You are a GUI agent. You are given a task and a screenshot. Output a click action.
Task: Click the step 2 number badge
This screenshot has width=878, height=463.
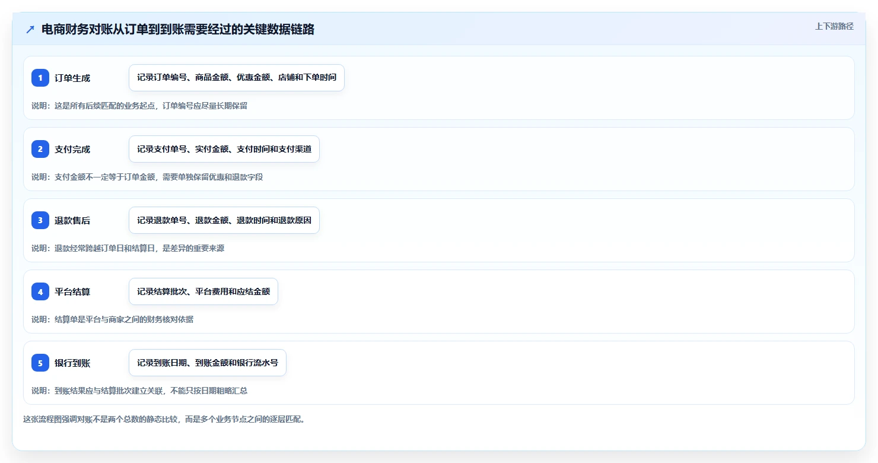(x=40, y=149)
